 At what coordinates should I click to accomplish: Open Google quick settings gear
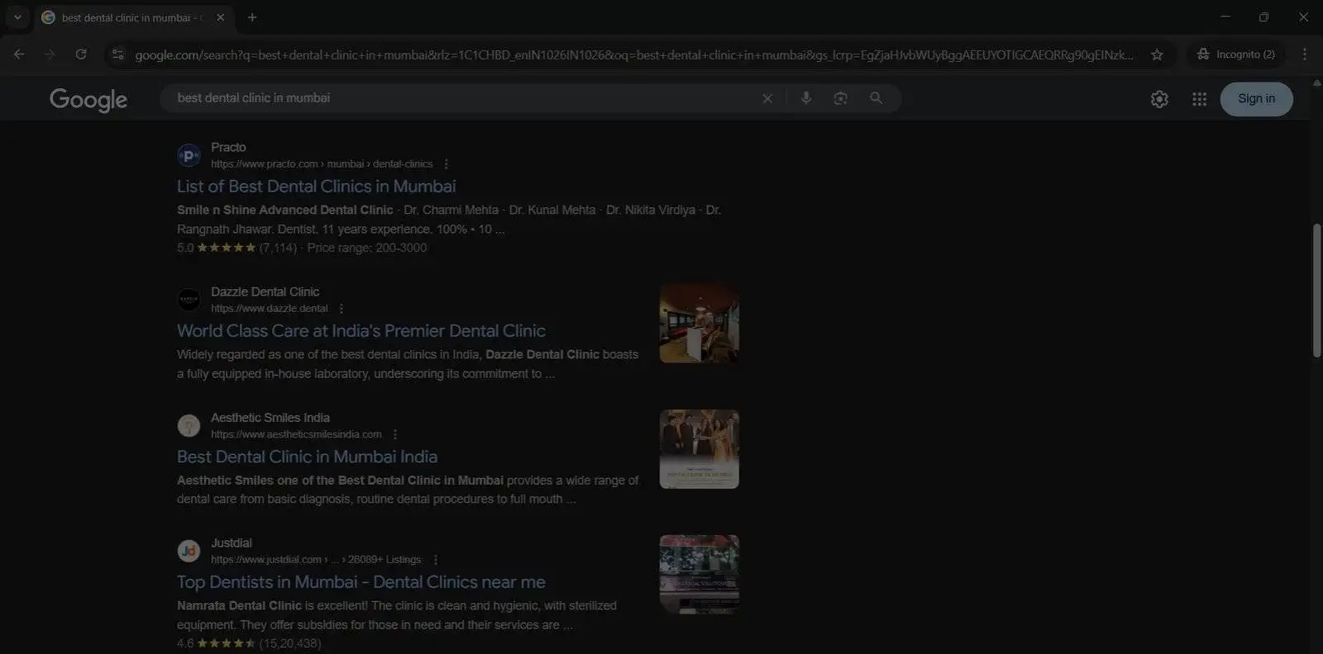[1159, 99]
